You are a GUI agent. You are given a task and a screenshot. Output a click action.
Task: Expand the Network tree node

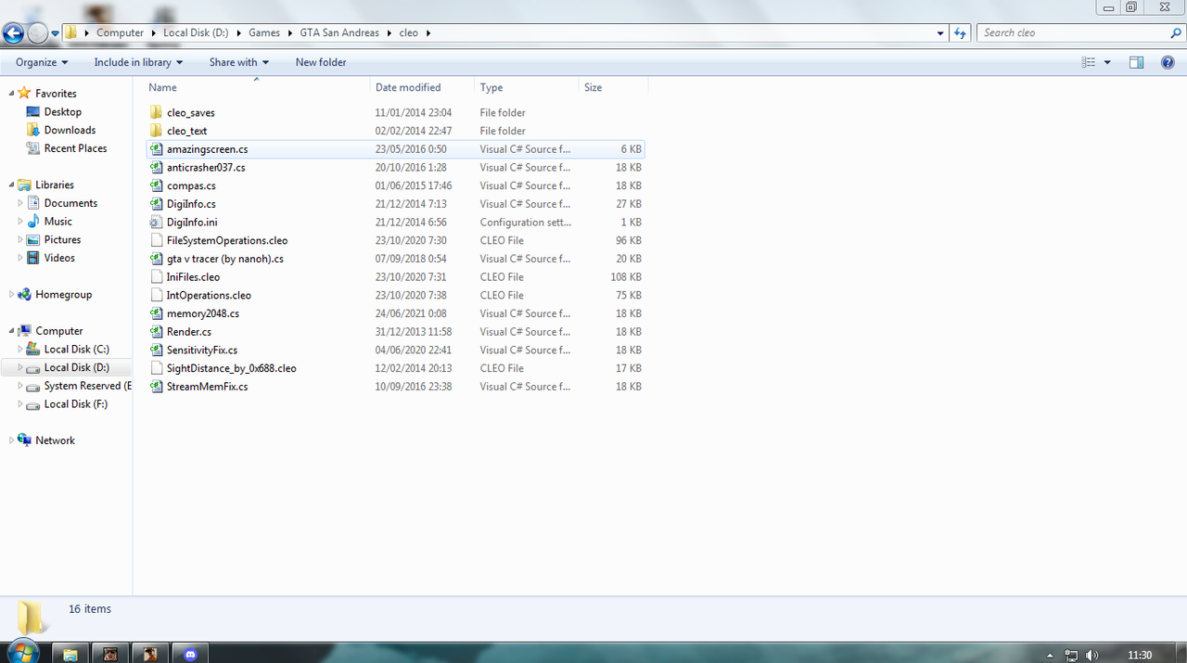coord(12,440)
